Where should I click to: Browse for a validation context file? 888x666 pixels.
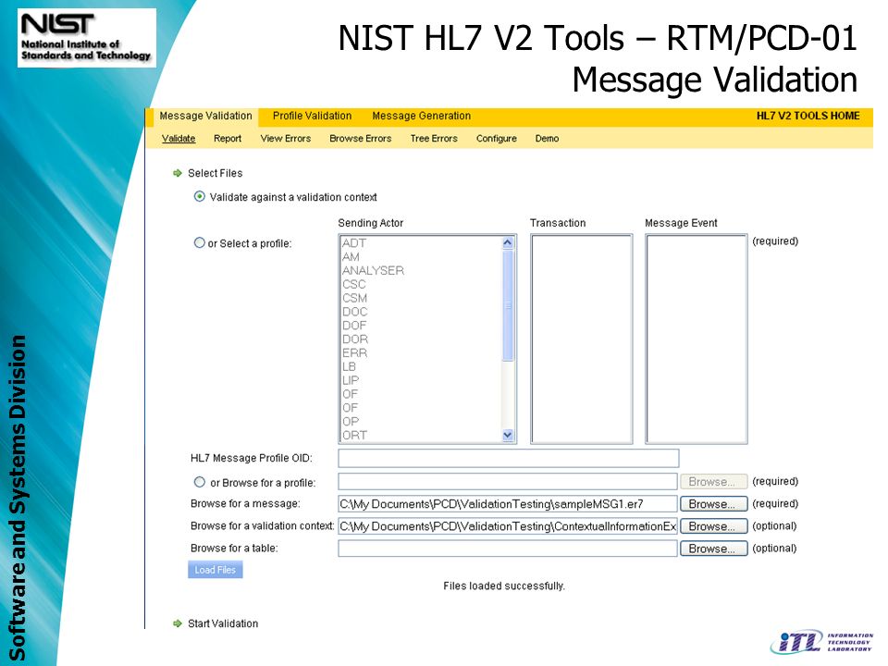click(x=713, y=526)
